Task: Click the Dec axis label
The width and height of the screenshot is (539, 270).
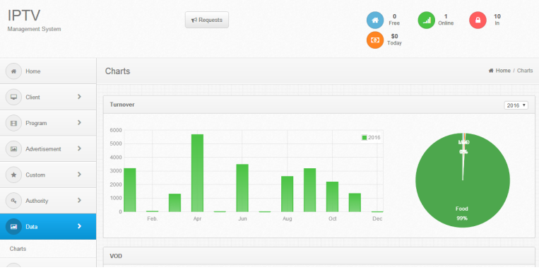Action: pyautogui.click(x=377, y=218)
